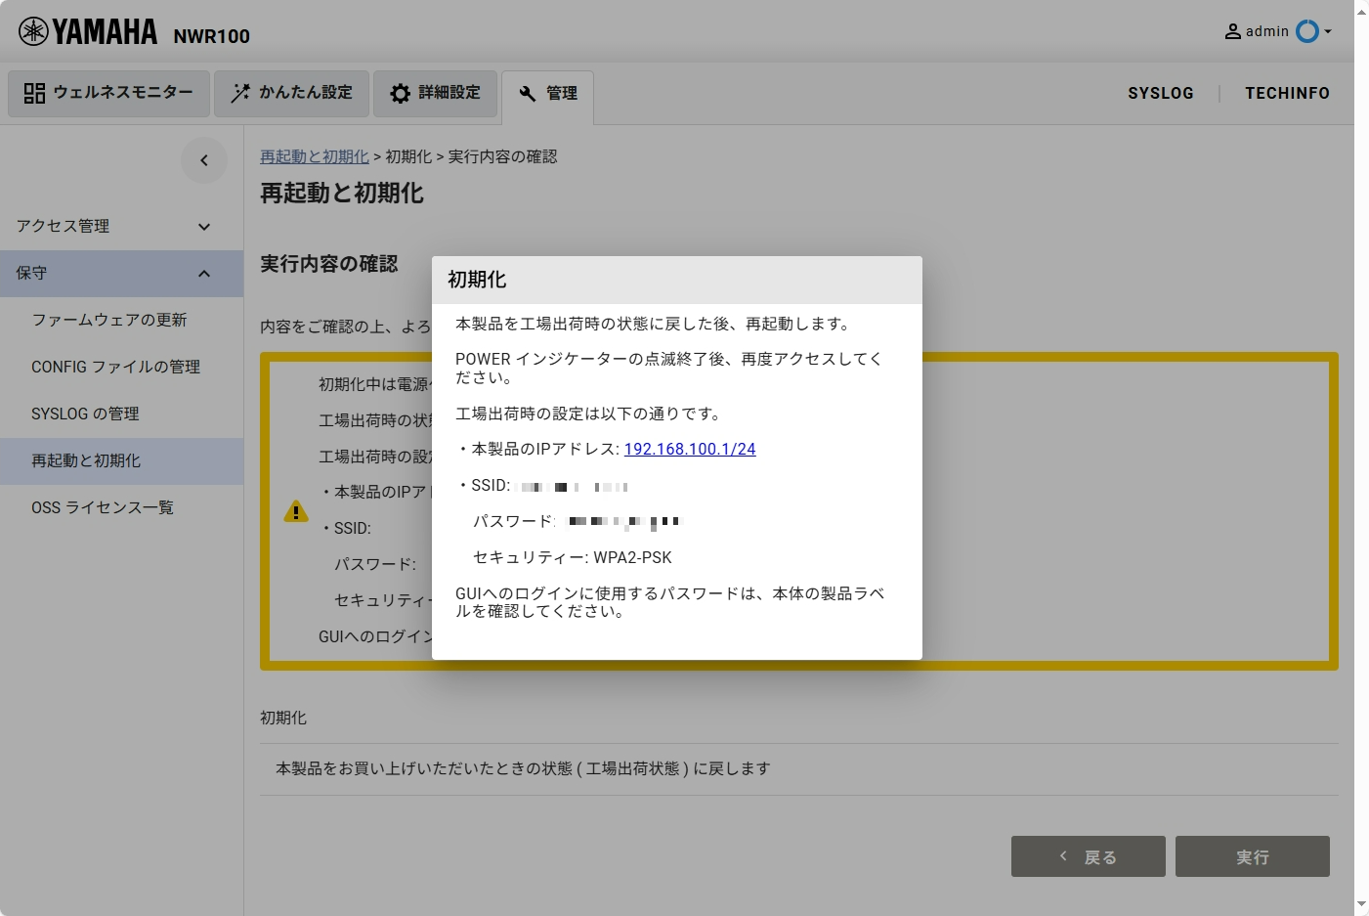Viewport: 1369px width, 916px height.
Task: Select ファームウェアの更新 in the sidebar
Action: coord(108,320)
